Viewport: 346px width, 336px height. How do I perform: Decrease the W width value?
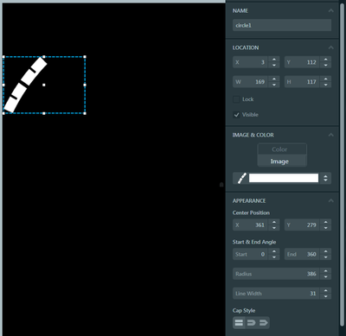[x=273, y=85]
